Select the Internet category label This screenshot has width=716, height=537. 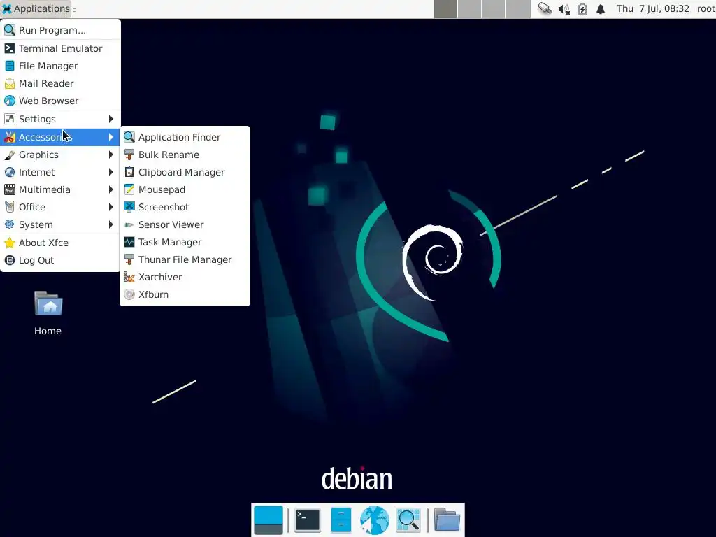[x=36, y=172]
